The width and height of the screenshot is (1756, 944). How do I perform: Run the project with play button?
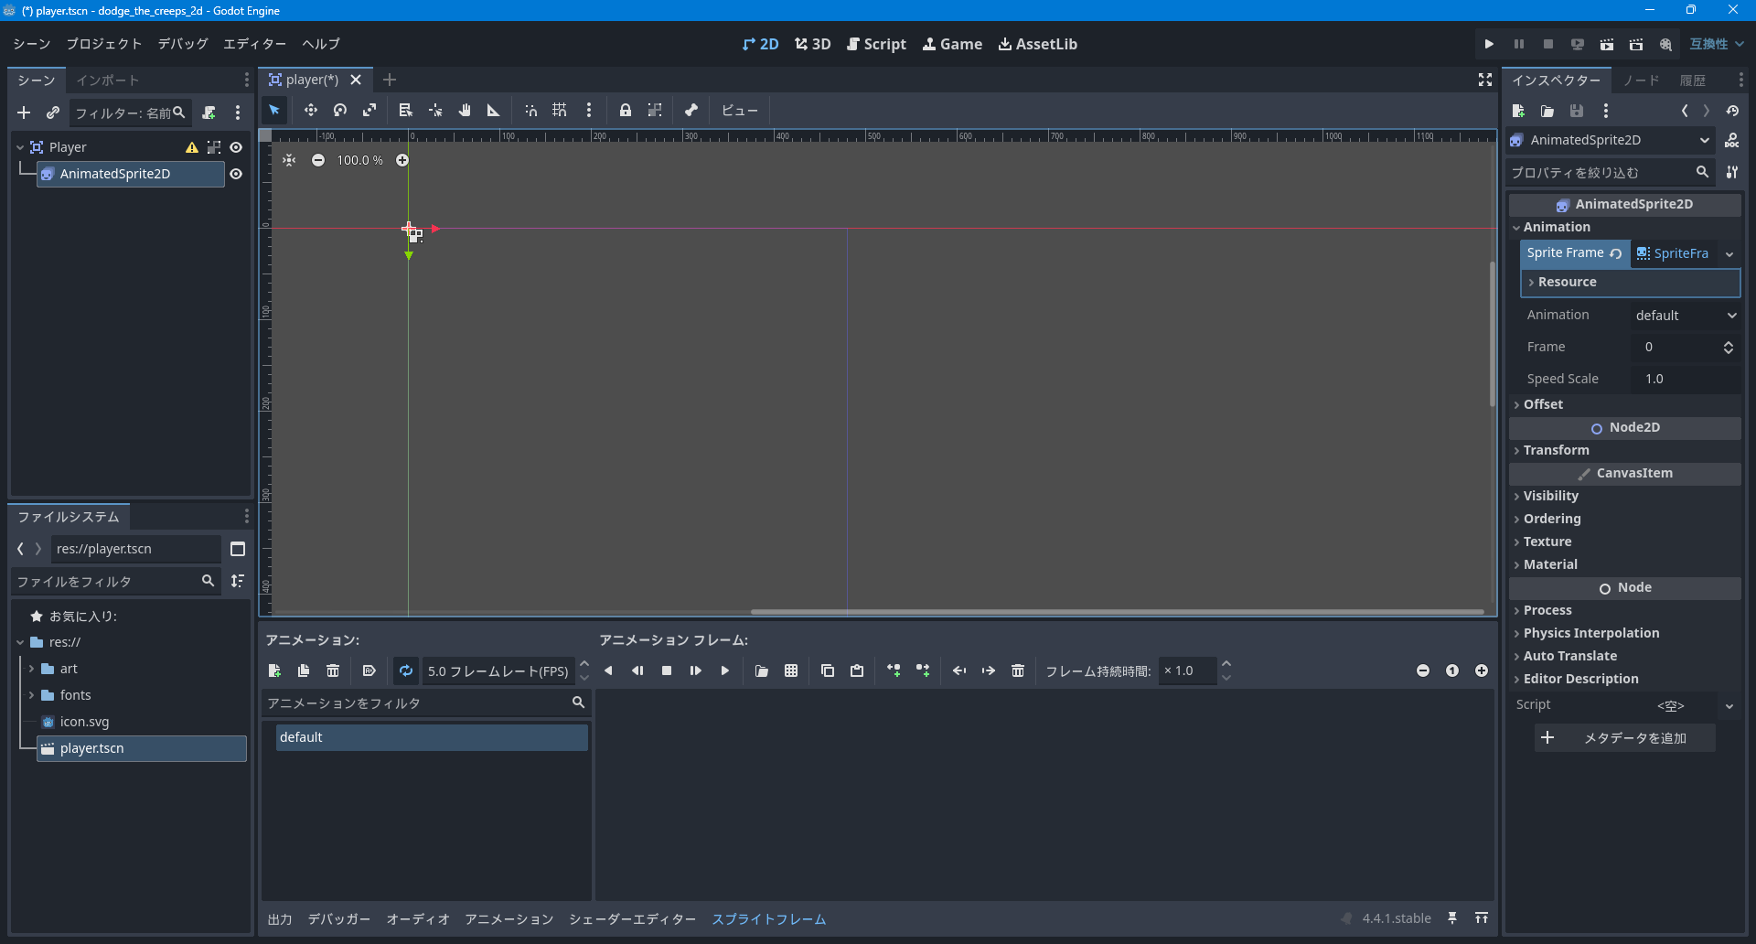click(x=1489, y=44)
